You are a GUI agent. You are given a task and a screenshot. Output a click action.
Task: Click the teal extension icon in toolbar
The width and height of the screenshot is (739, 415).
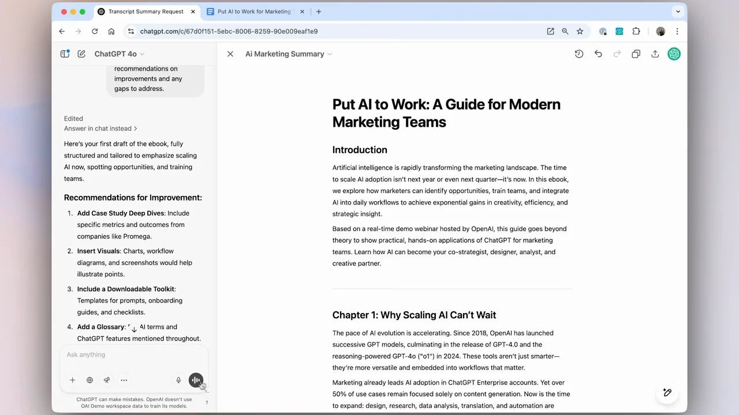pyautogui.click(x=619, y=31)
